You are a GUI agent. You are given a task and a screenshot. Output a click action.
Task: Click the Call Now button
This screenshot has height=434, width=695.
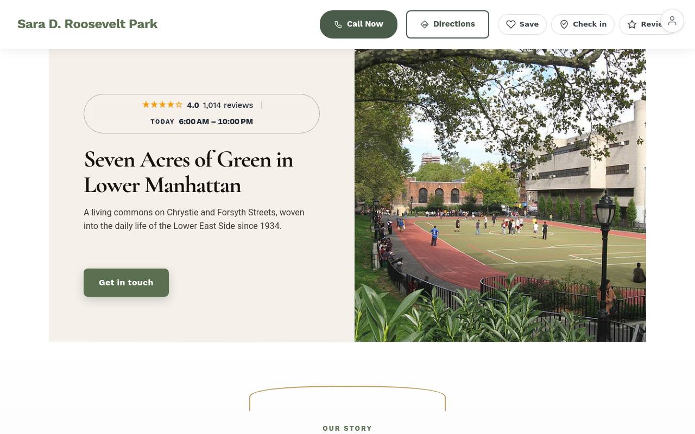(x=358, y=24)
